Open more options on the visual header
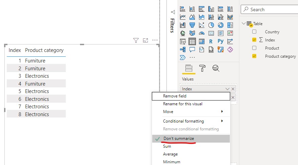This screenshot has width=298, height=165. click(x=155, y=40)
